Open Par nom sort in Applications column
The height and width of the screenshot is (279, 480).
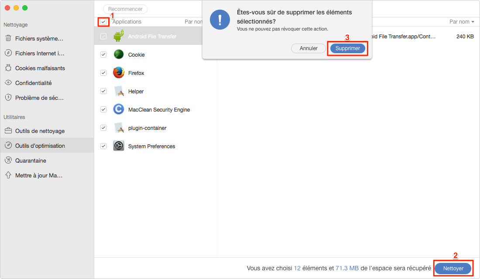pos(193,22)
